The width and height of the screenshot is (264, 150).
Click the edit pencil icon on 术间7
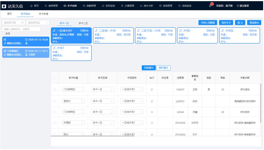(x=54, y=48)
